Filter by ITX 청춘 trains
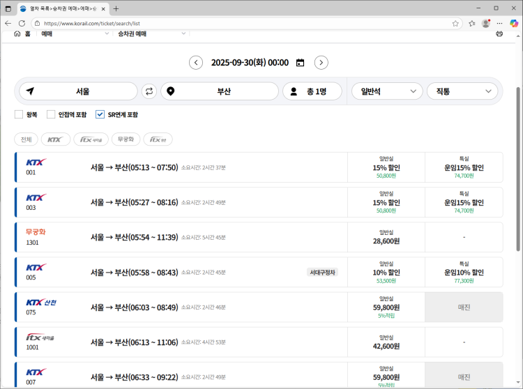This screenshot has height=389, width=523. click(x=158, y=139)
